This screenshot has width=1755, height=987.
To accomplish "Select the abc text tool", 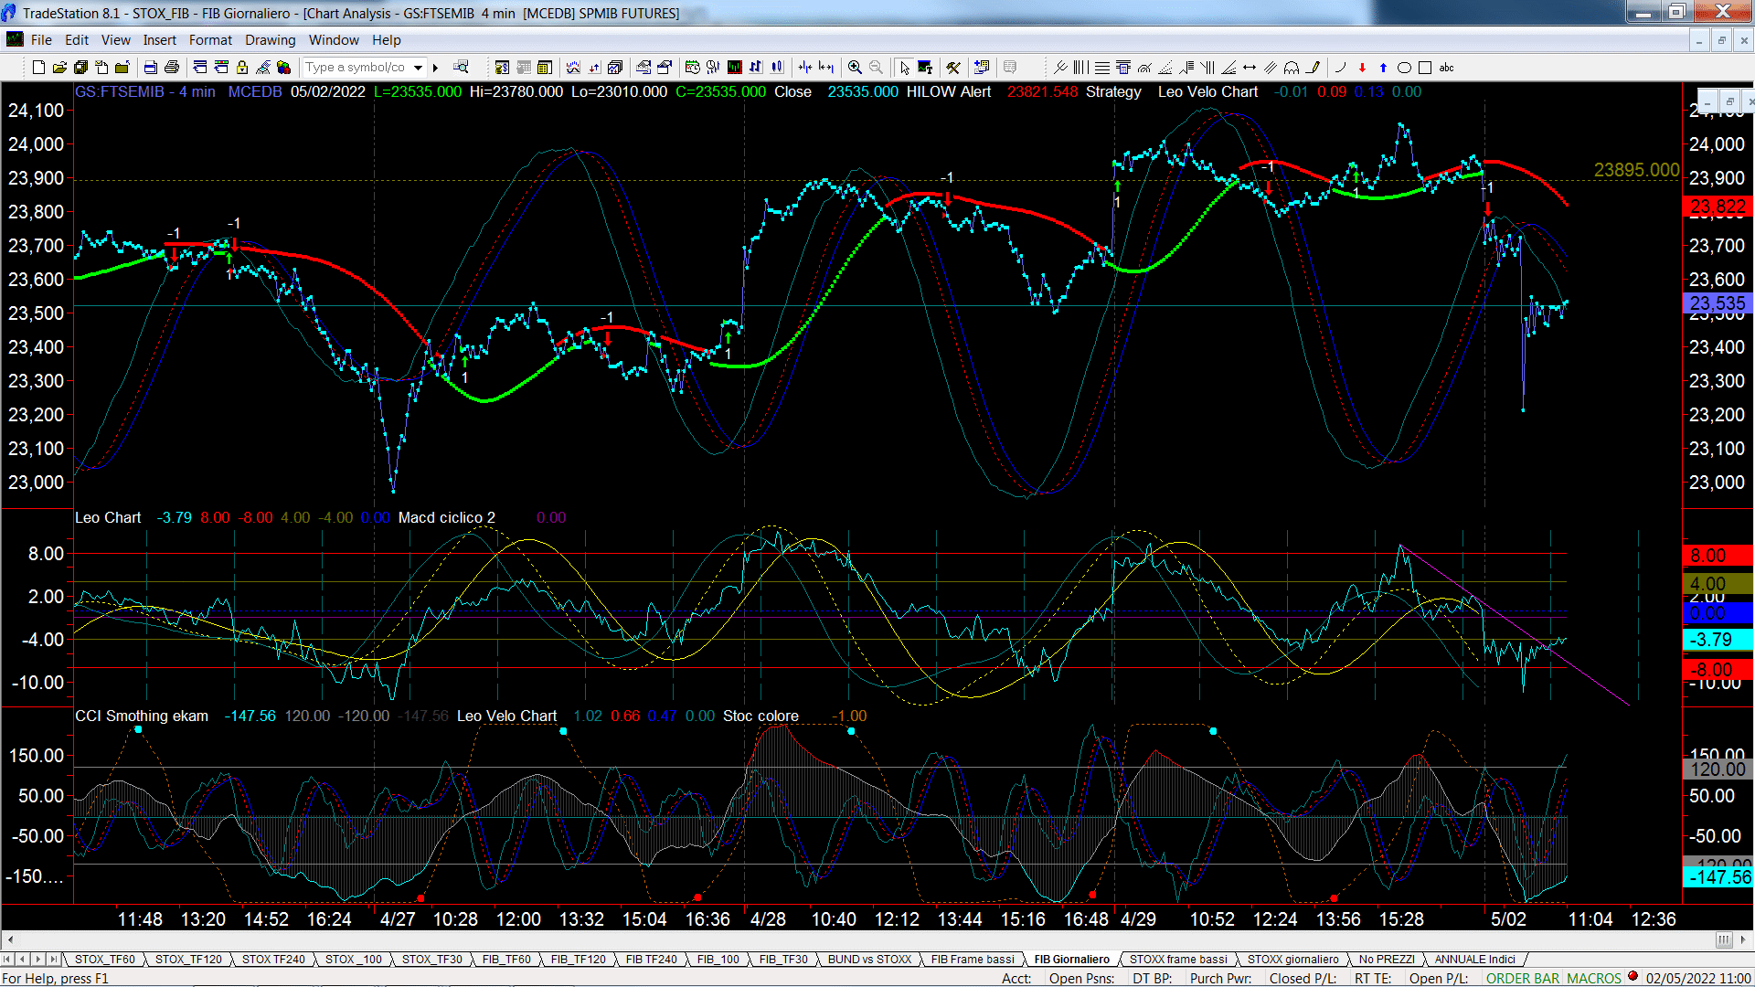I will (1446, 67).
